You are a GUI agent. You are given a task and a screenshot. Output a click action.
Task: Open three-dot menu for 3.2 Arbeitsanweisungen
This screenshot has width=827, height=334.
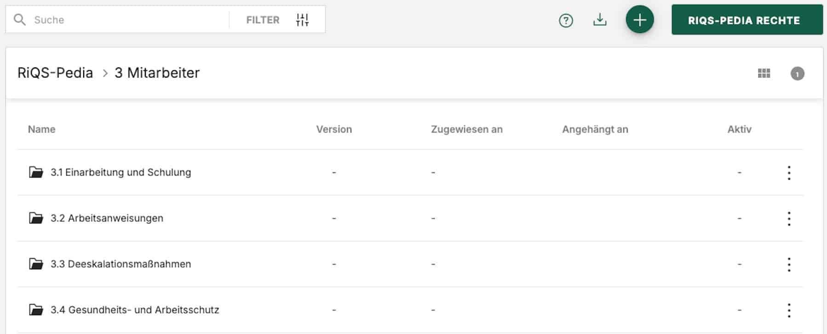[789, 219]
